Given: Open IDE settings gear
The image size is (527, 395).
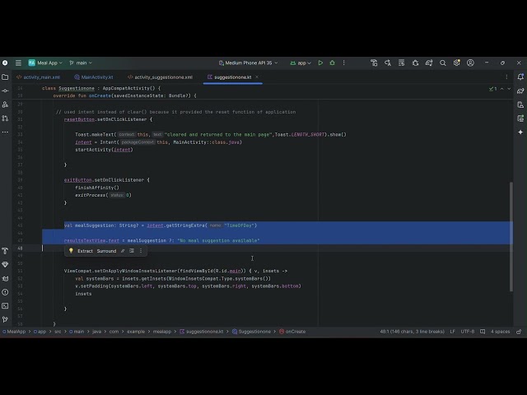Looking at the screenshot, I should [x=456, y=63].
